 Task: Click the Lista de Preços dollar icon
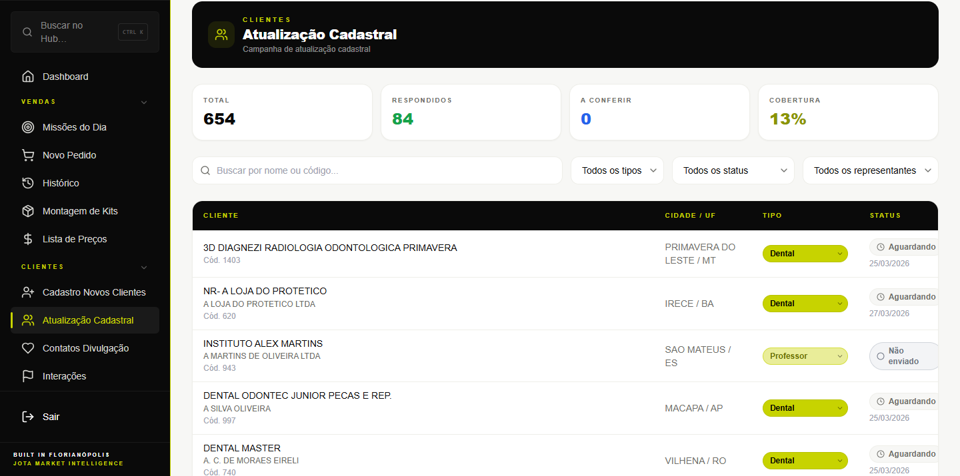pos(28,239)
